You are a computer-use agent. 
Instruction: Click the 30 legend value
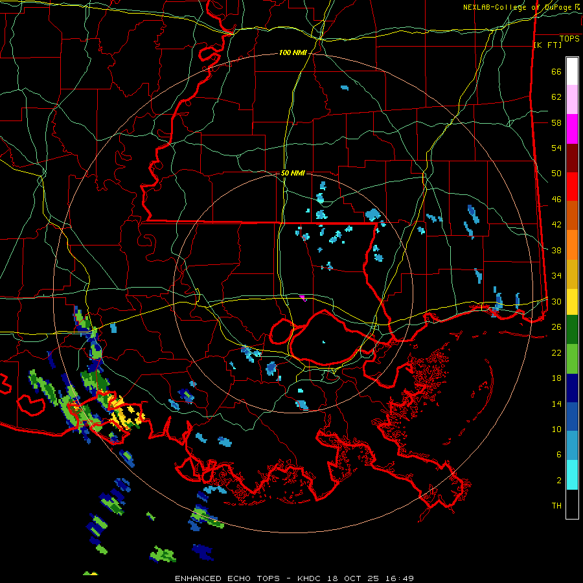[x=556, y=301]
